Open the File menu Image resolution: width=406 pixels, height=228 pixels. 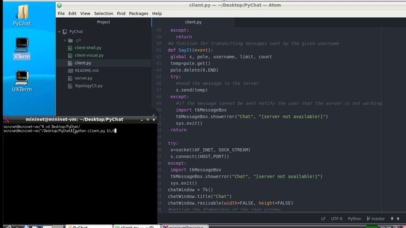tap(61, 13)
